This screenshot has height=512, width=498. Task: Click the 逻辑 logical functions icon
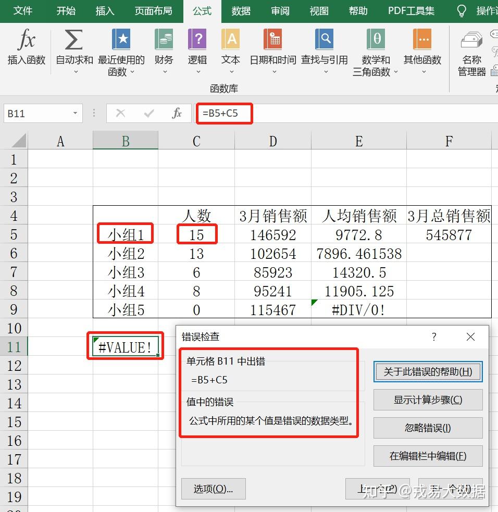click(197, 39)
